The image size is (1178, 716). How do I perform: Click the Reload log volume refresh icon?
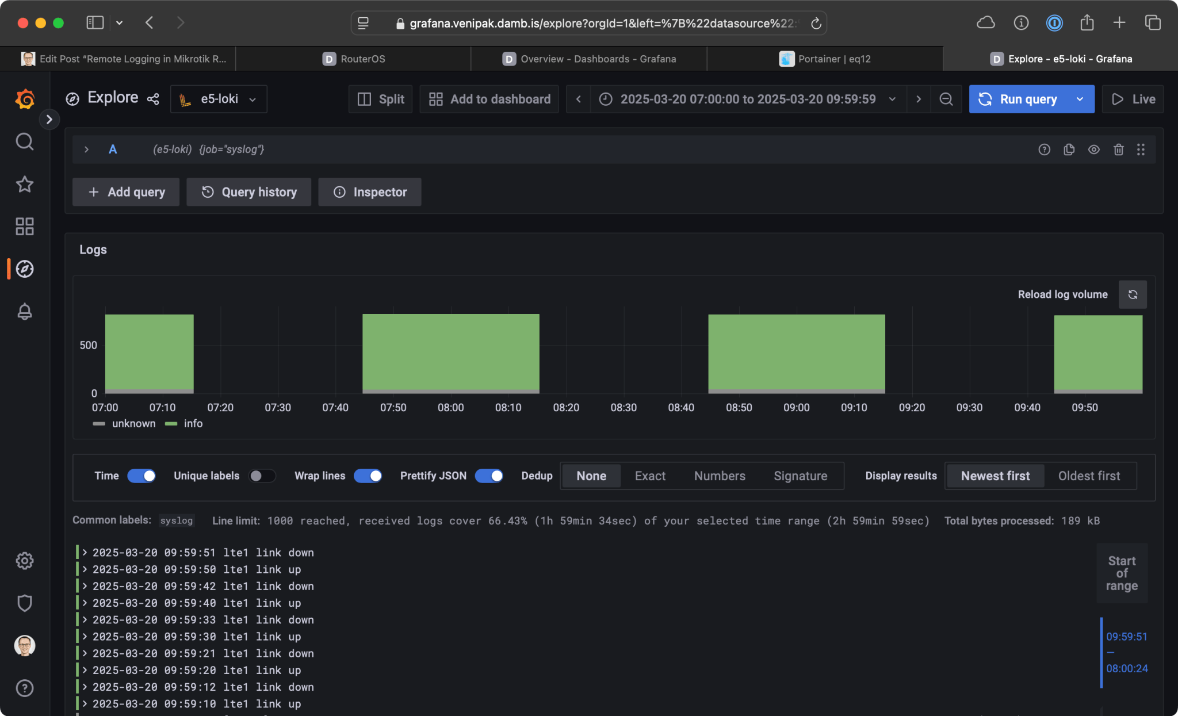pyautogui.click(x=1133, y=294)
